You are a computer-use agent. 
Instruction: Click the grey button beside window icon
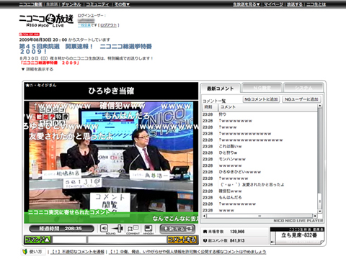tap(177, 229)
